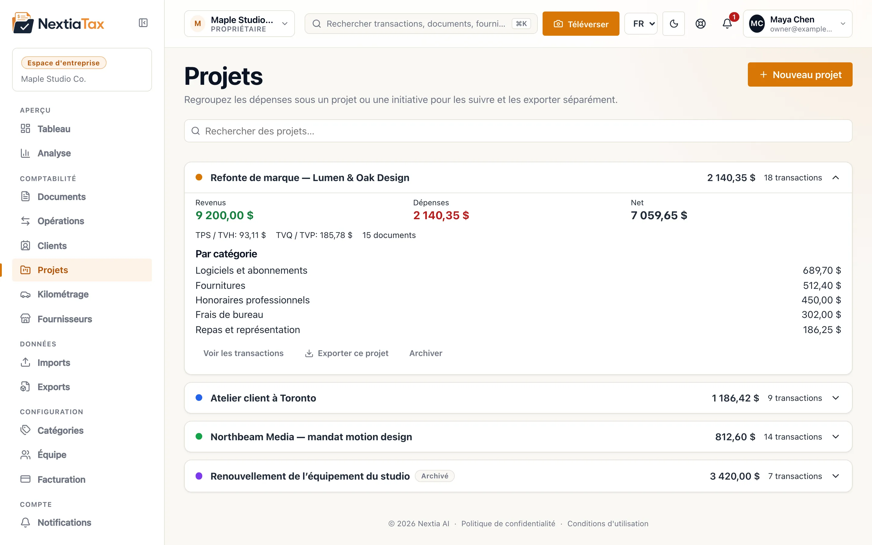Click the Téléverser button
The height and width of the screenshot is (545, 872).
click(580, 24)
